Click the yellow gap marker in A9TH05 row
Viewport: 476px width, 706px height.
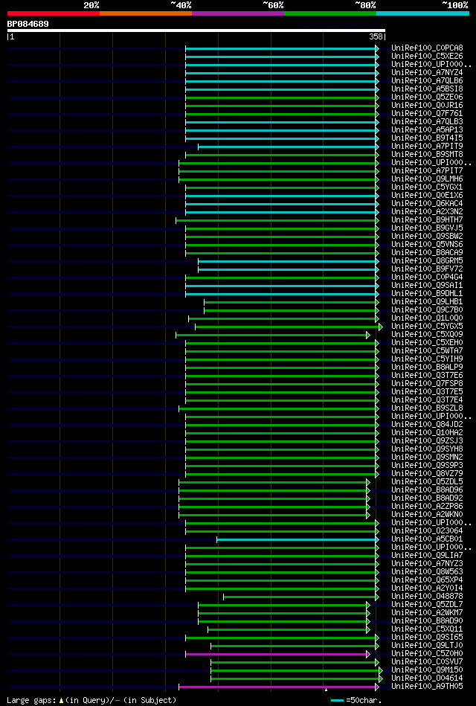coord(326,690)
